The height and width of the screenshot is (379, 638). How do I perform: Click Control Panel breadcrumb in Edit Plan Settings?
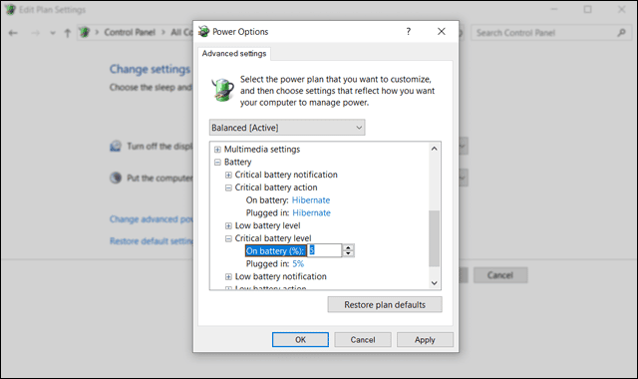(130, 32)
